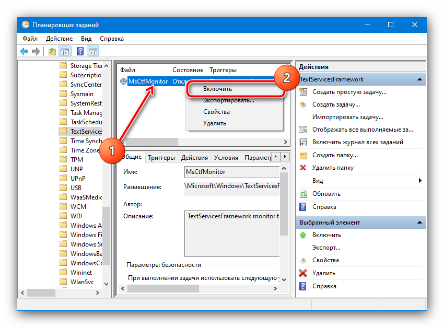Click the Справка icon above Выбранный элемент
444x328 pixels.
303,207
